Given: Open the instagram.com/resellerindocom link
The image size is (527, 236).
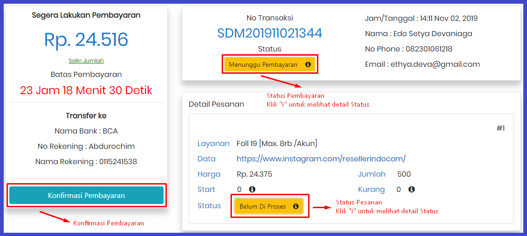Looking at the screenshot, I should 321,159.
